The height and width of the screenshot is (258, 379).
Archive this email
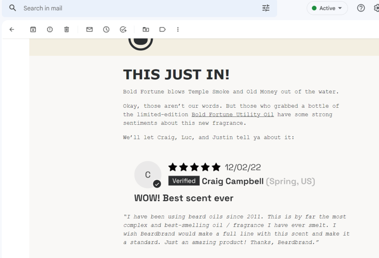[x=33, y=30]
